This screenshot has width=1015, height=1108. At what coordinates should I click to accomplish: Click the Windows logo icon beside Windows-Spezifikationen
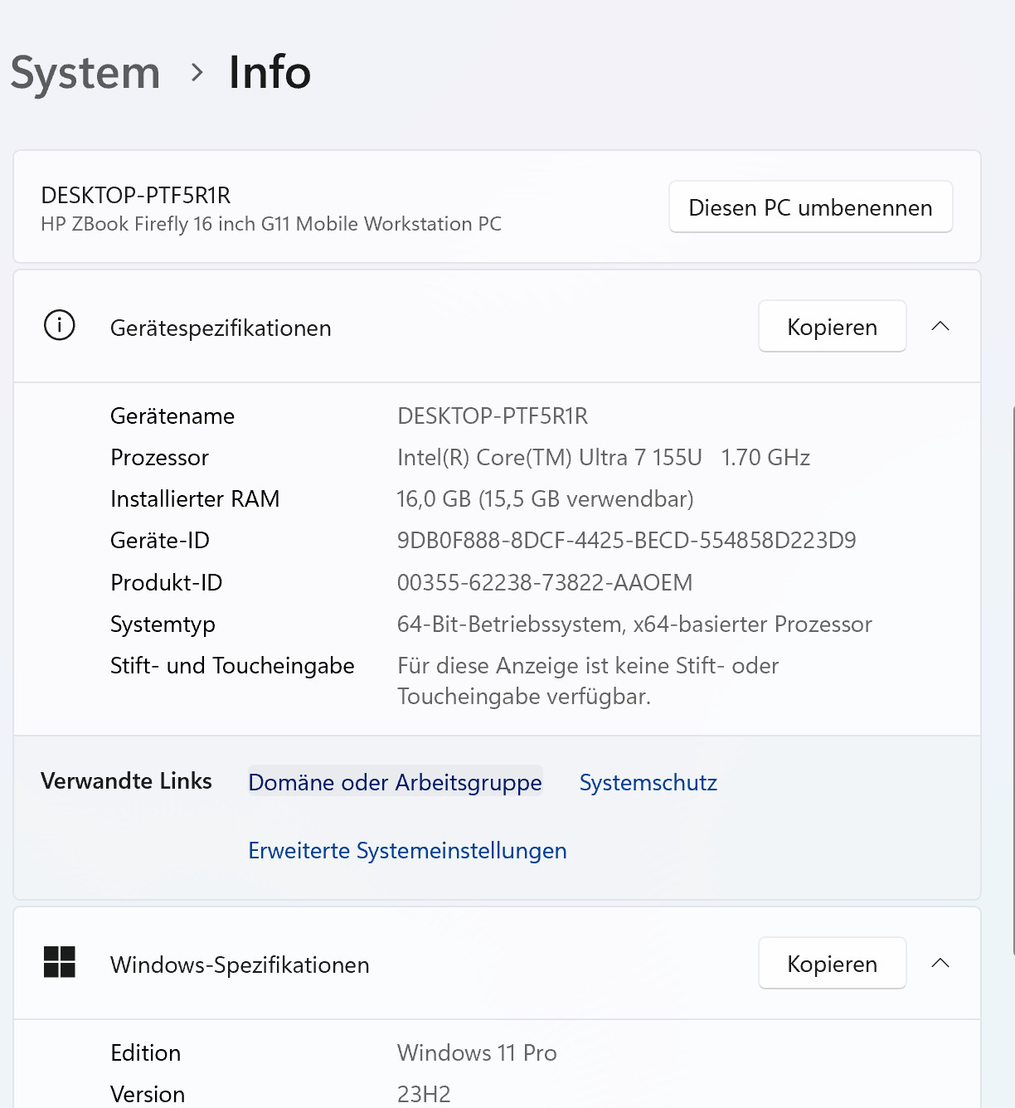click(x=60, y=963)
